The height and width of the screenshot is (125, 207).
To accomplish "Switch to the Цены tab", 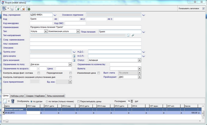I will [x=6, y=96].
